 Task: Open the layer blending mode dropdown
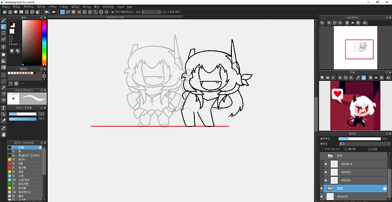pyautogui.click(x=364, y=144)
